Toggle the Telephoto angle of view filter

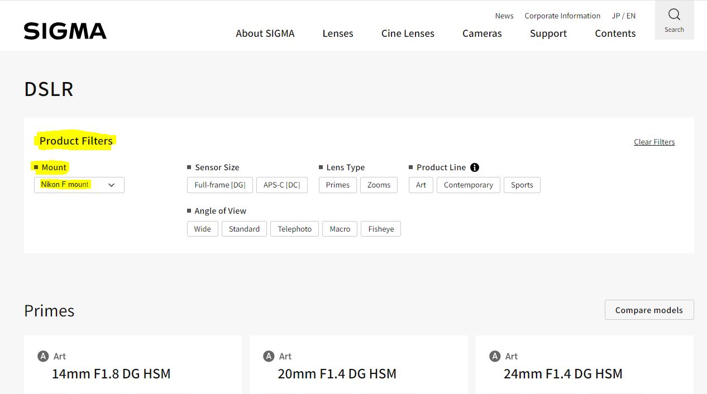click(295, 229)
